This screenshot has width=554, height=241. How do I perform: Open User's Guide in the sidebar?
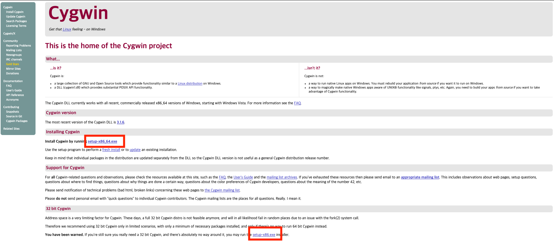click(14, 90)
